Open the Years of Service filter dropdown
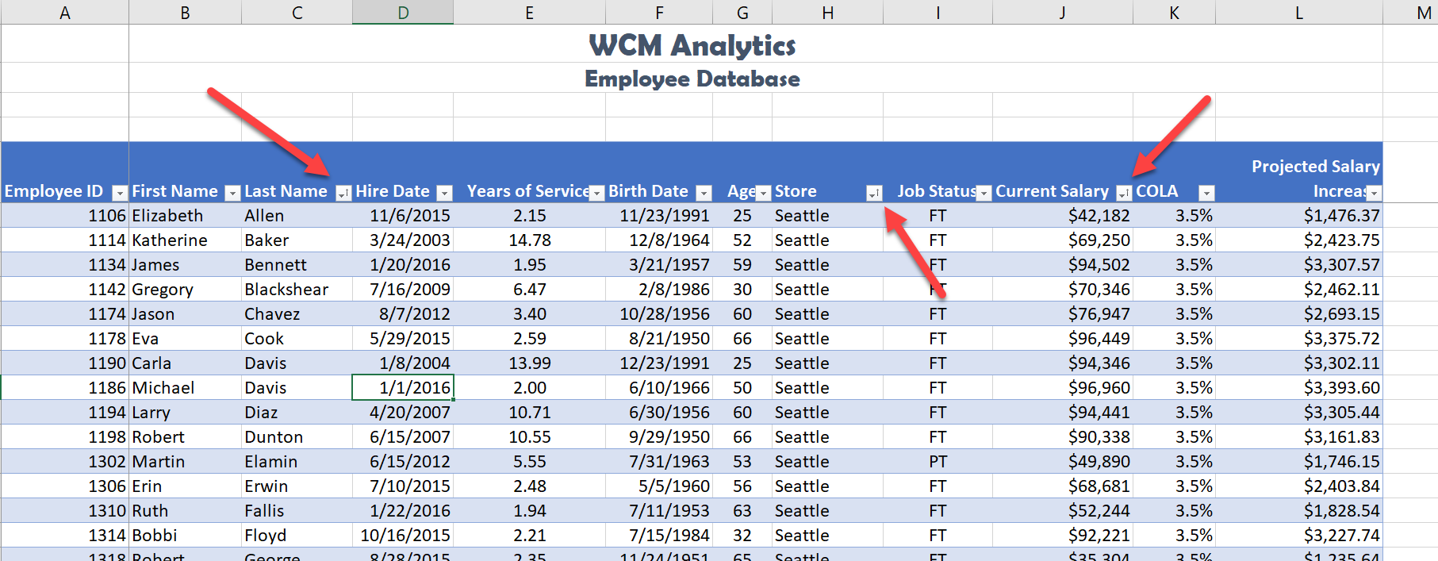1438x561 pixels. coord(596,193)
